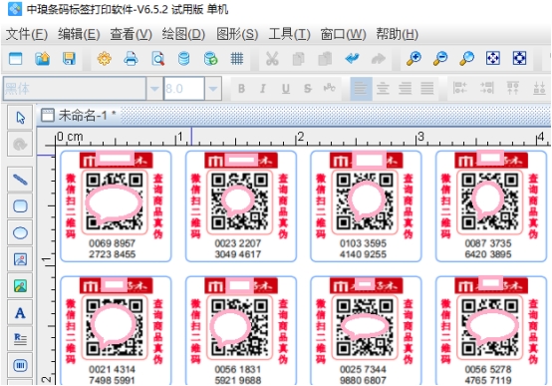Click the database with green check icon
552x386 pixels.
210,59
